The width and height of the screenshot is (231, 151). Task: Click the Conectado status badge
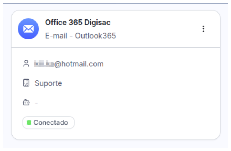click(x=48, y=123)
